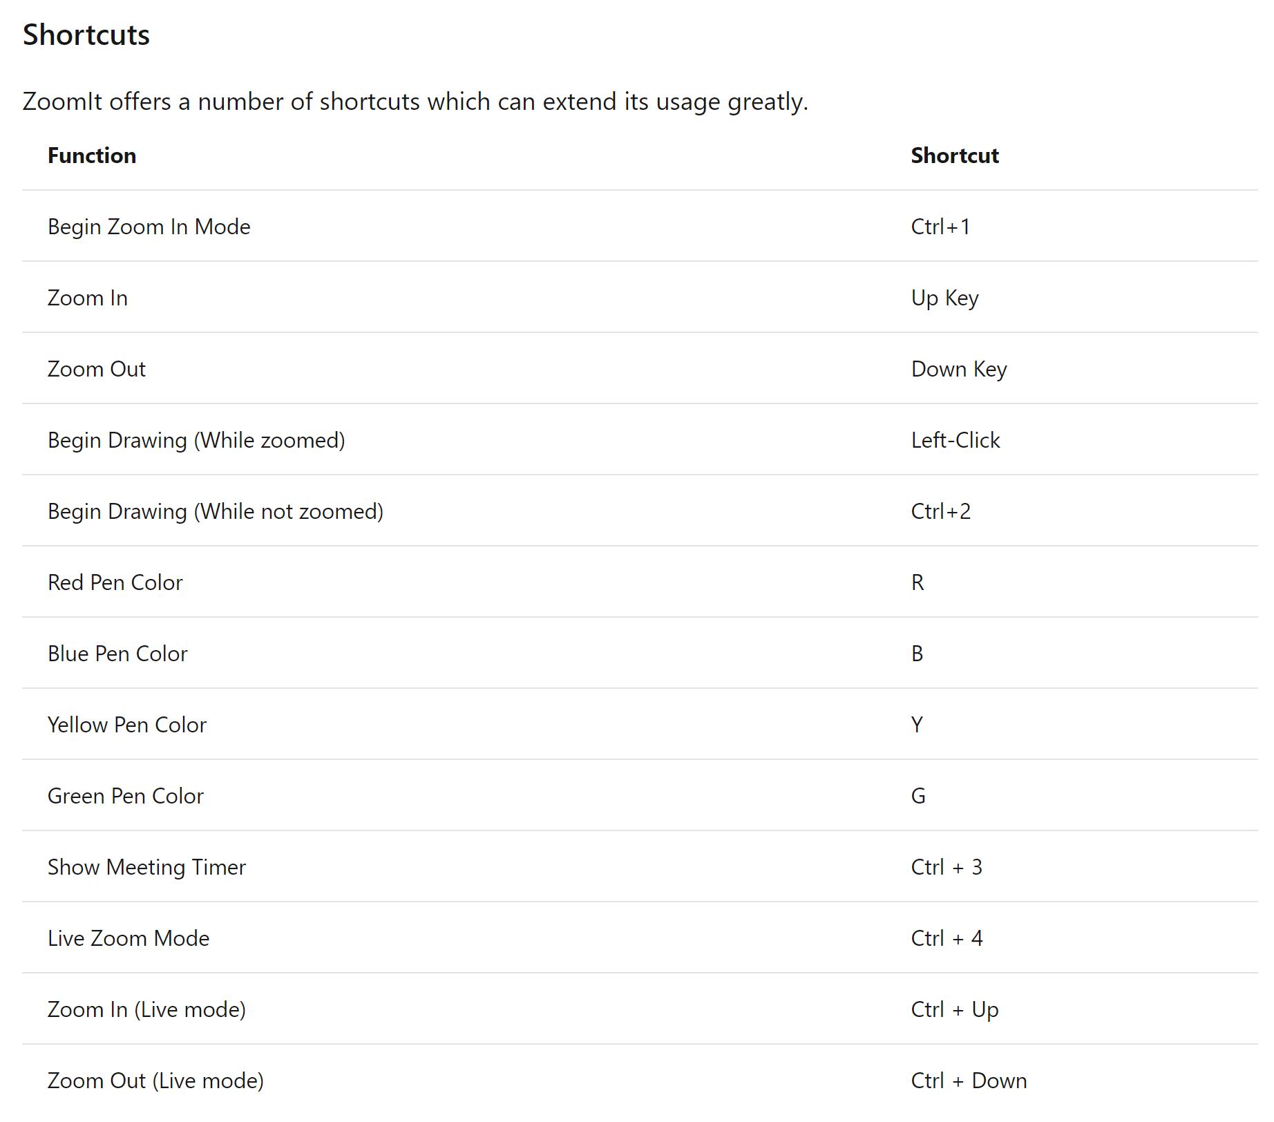
Task: Click the Zoom Out function cell
Action: tap(97, 370)
